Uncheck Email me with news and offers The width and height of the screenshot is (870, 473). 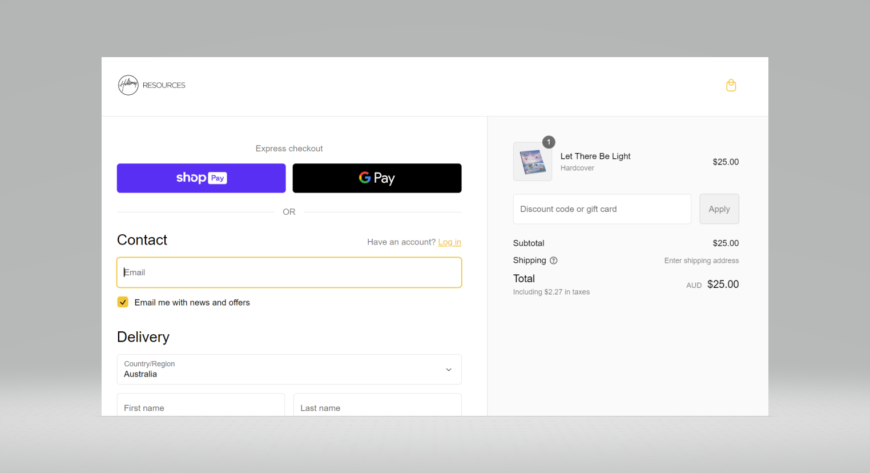[x=123, y=302]
